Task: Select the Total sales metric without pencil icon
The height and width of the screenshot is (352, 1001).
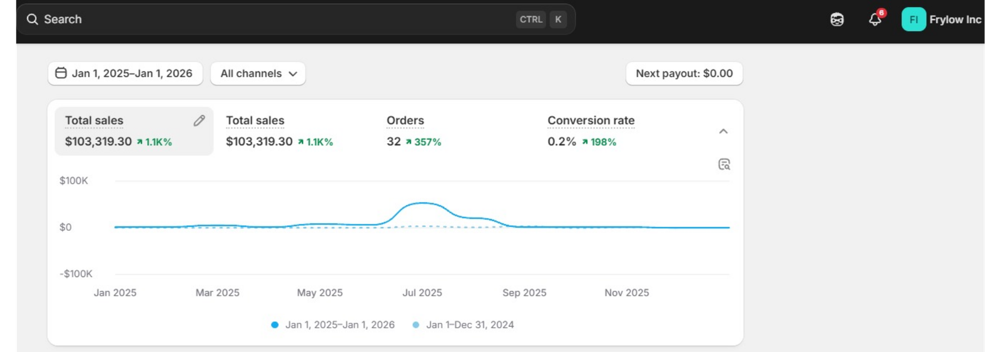Action: pos(279,131)
